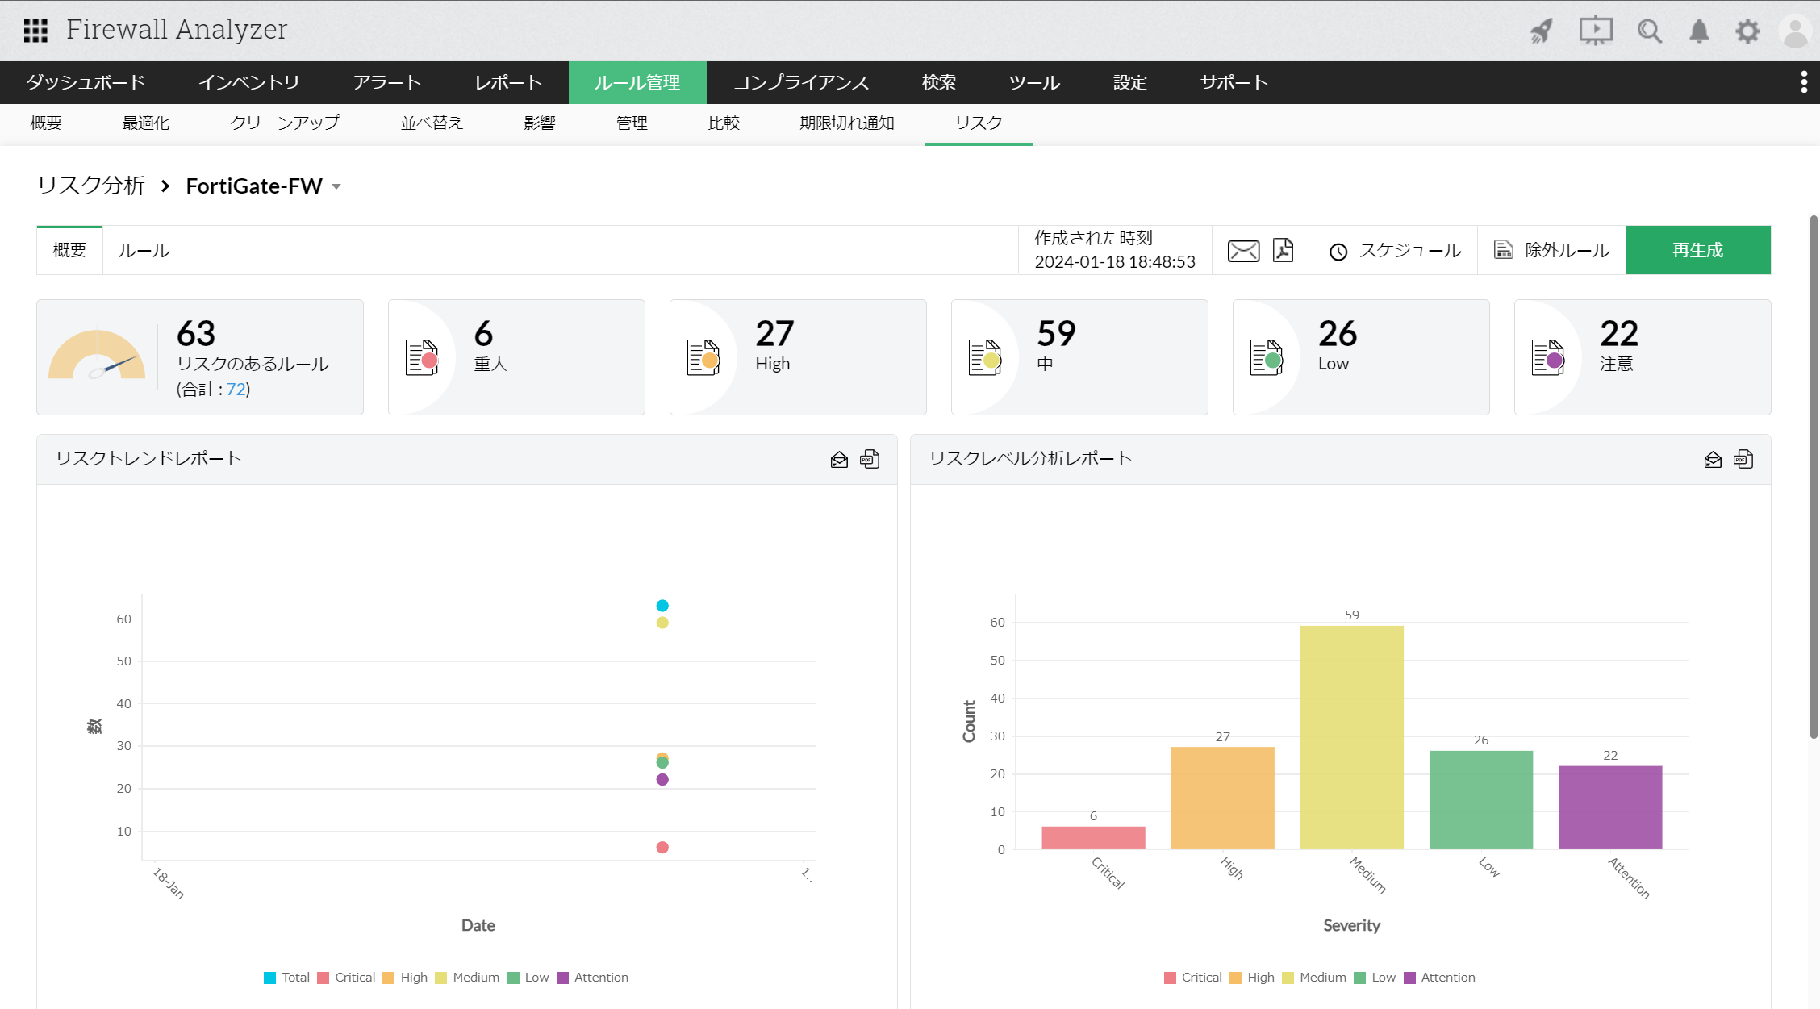Click the Medium bar in severity chart
Viewport: 1820px width, 1009px height.
pyautogui.click(x=1351, y=736)
